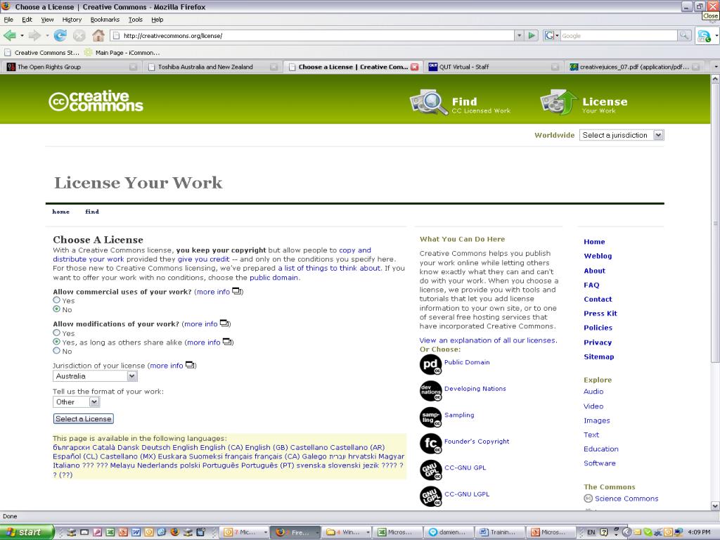Click the scrollbar up arrow
This screenshot has height=540, width=720.
pos(715,79)
